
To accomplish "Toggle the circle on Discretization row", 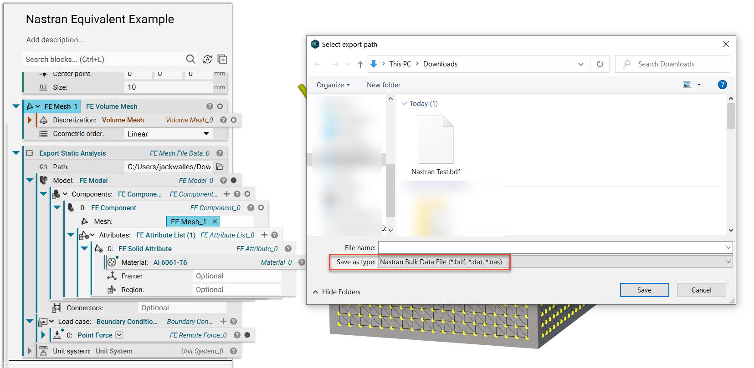I will [x=234, y=120].
